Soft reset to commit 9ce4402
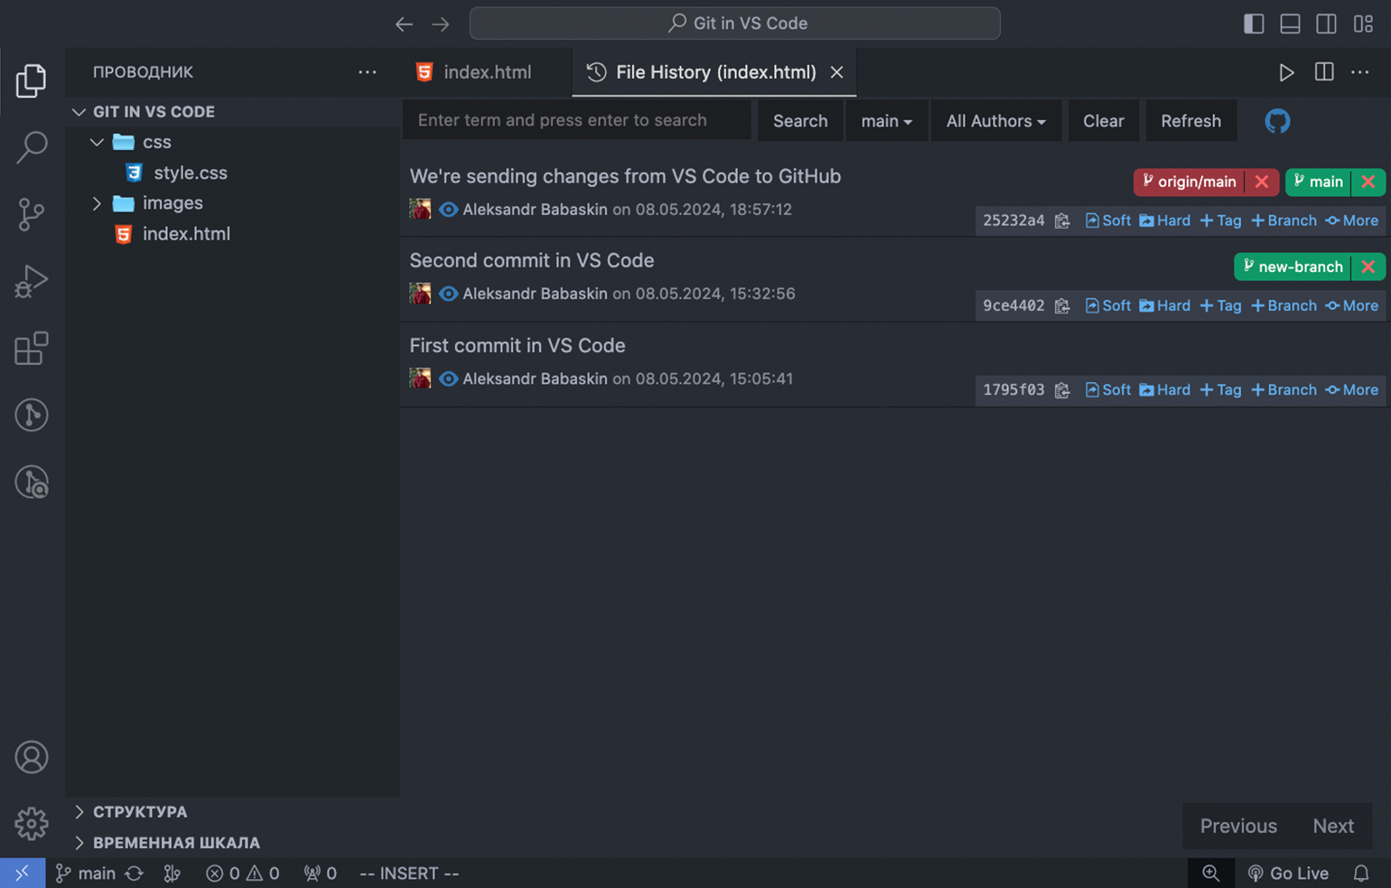The height and width of the screenshot is (888, 1391). point(1107,305)
